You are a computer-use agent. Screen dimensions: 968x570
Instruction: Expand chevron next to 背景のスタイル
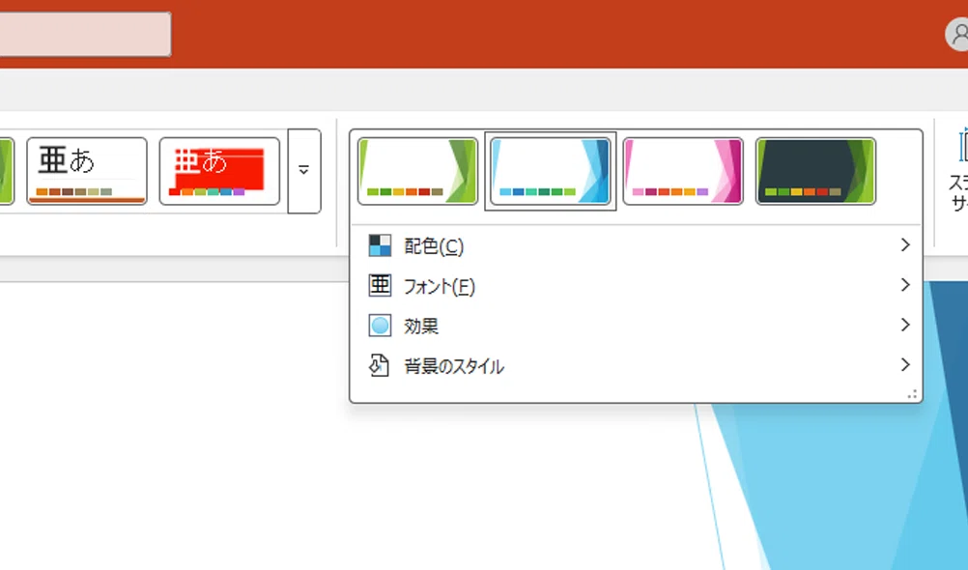(905, 364)
